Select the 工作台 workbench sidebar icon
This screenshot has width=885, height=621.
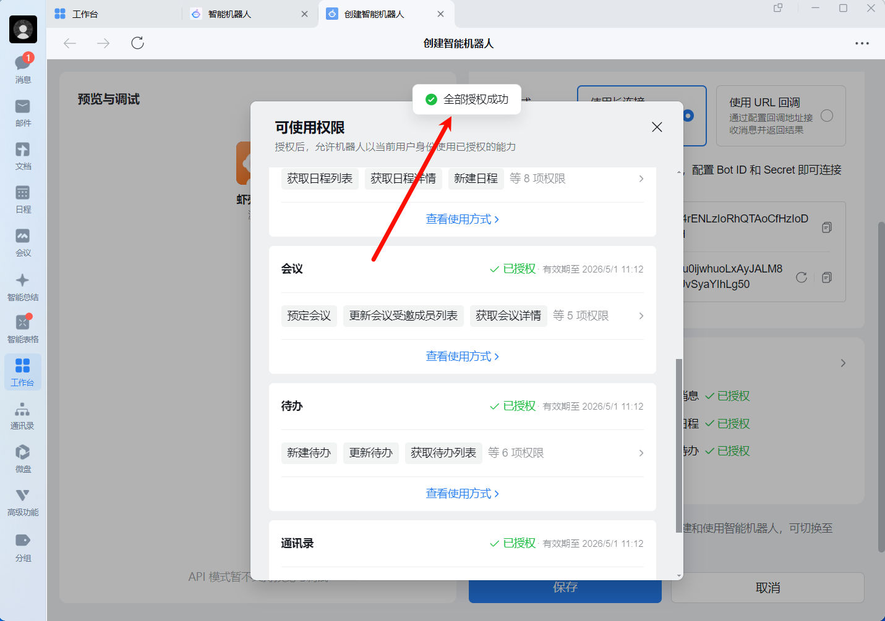[x=23, y=372]
